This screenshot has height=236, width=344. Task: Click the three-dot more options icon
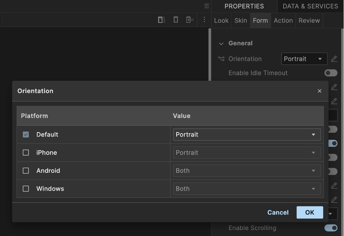[x=204, y=20]
